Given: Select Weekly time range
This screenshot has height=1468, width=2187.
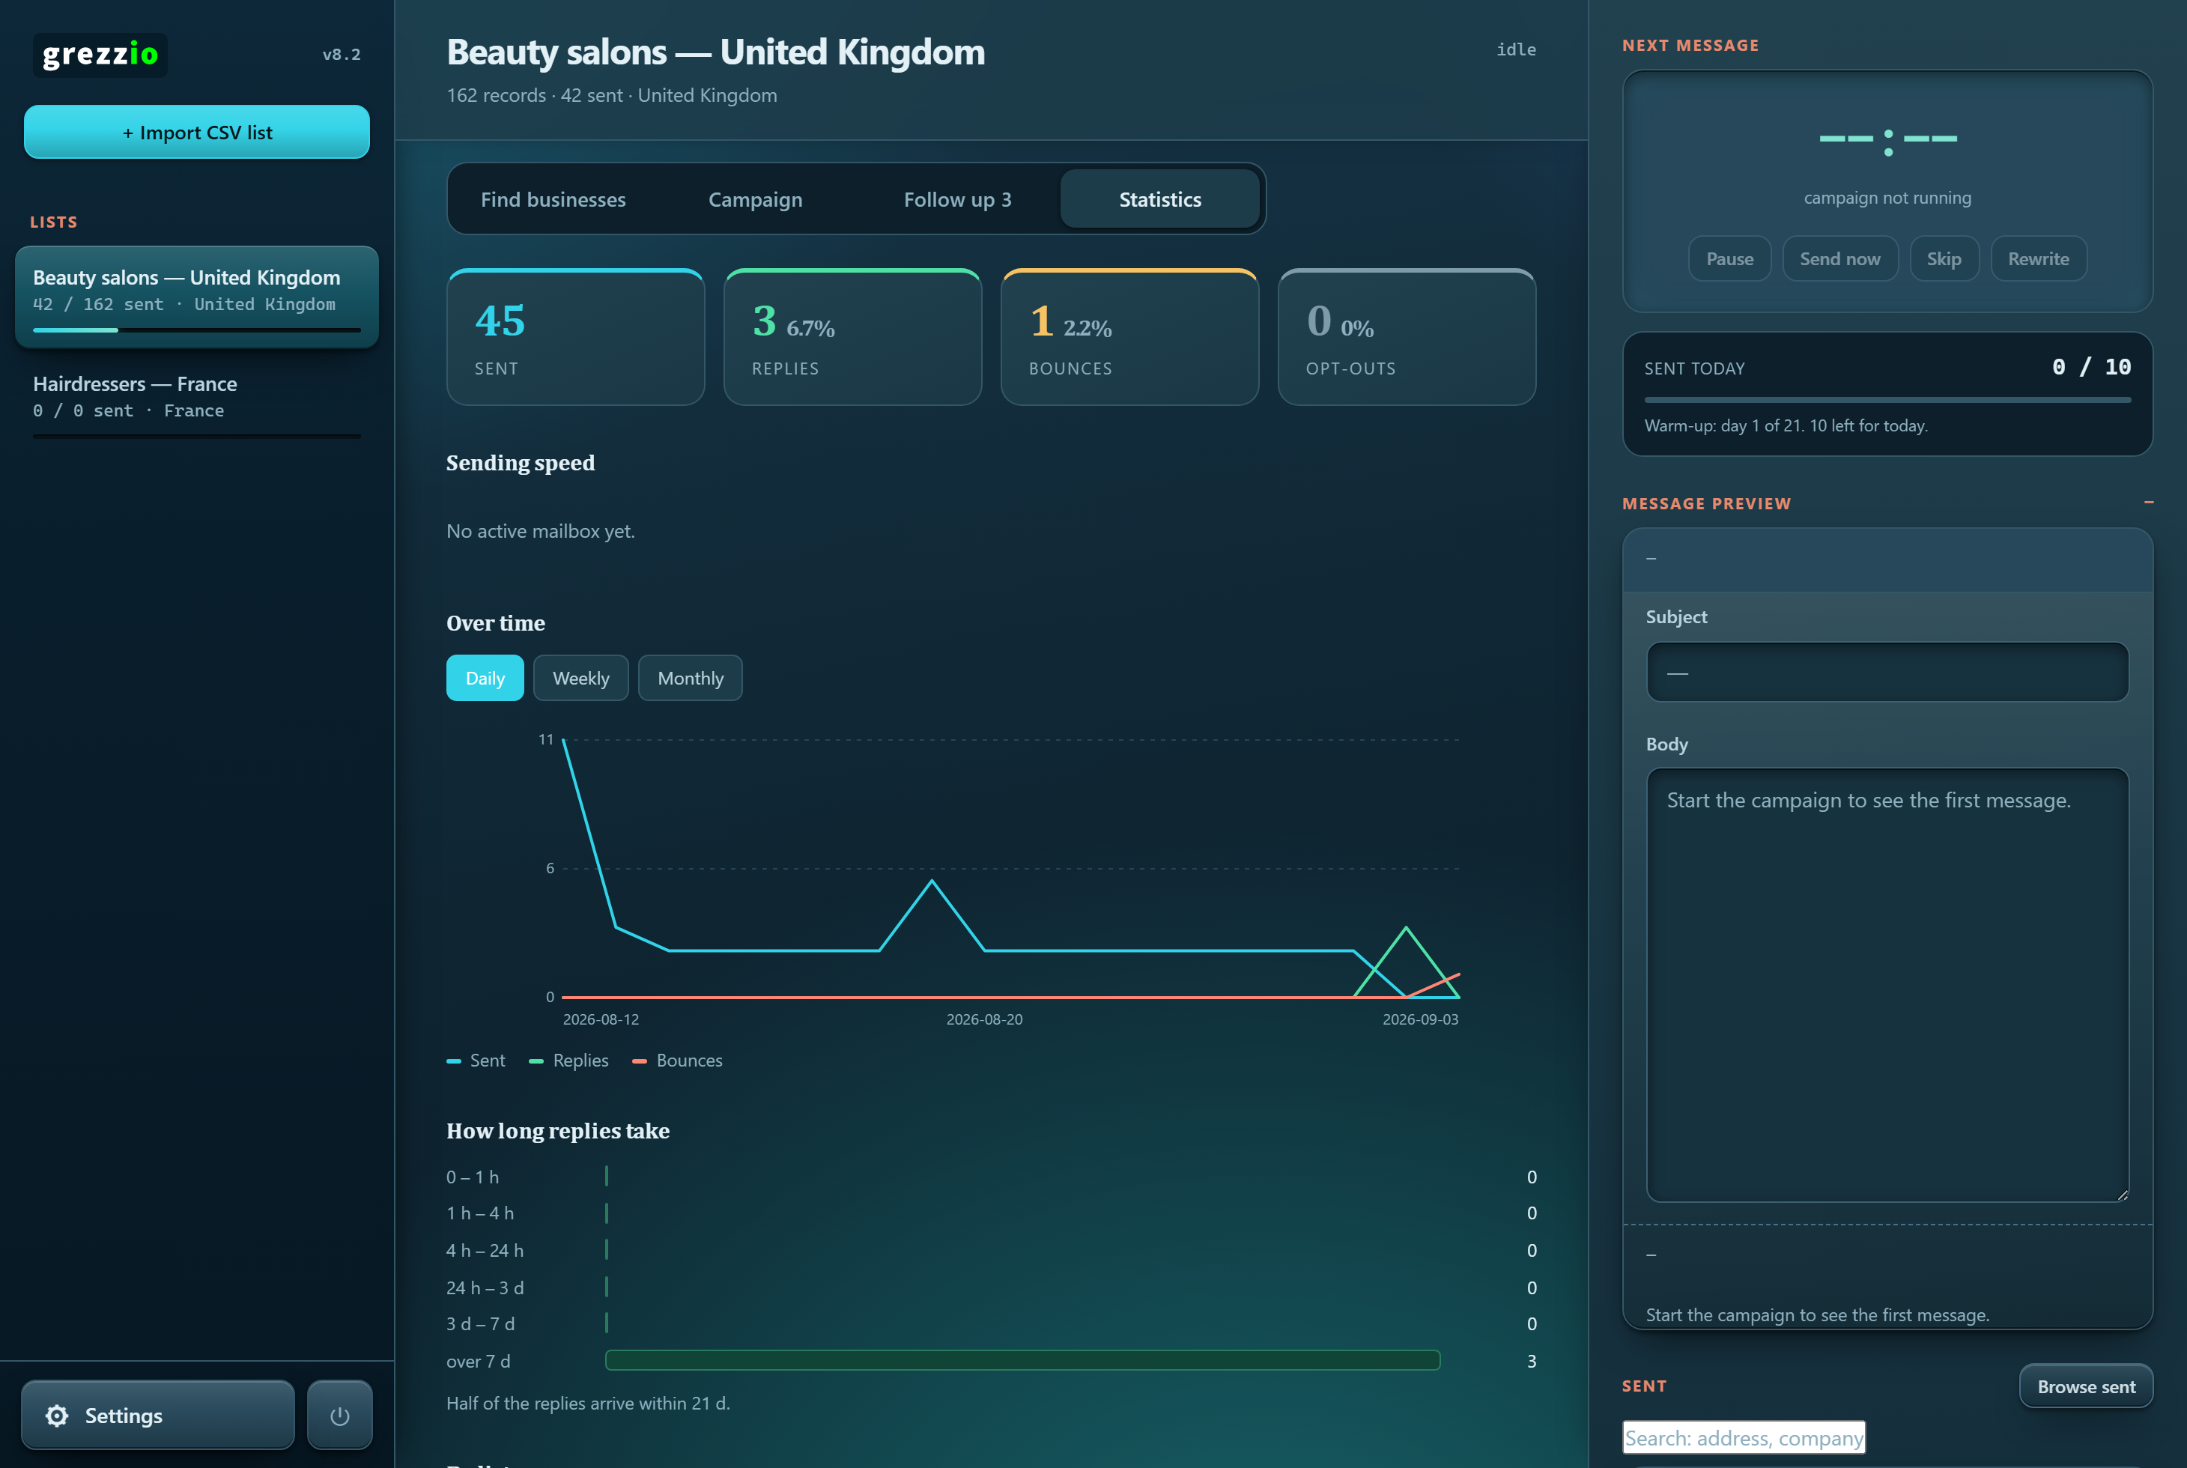Looking at the screenshot, I should coord(580,678).
